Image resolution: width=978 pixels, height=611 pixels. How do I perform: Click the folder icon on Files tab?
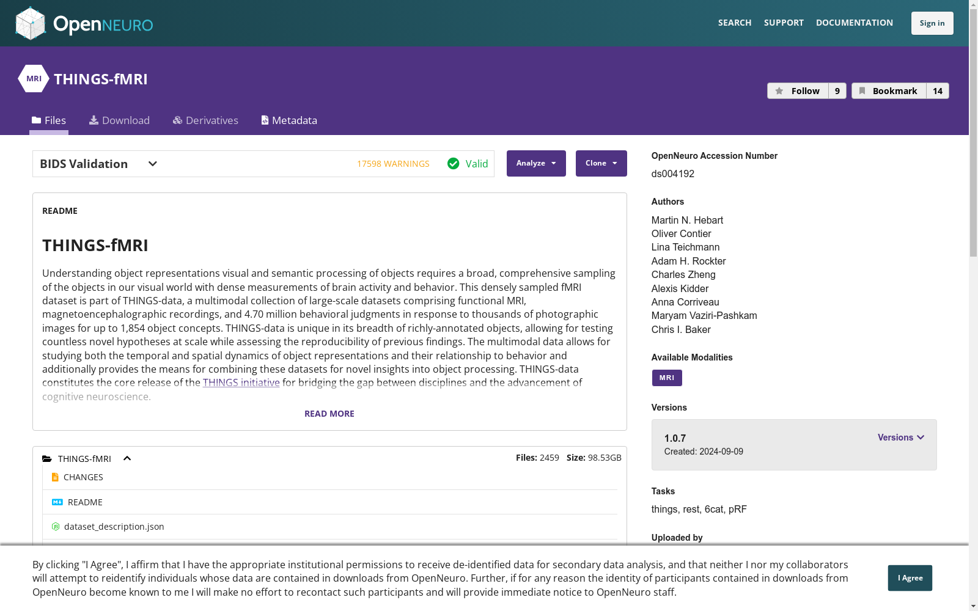point(37,120)
